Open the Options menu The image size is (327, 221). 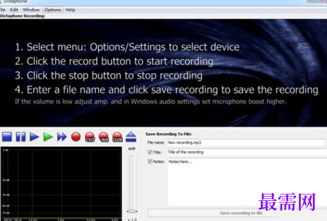click(53, 10)
